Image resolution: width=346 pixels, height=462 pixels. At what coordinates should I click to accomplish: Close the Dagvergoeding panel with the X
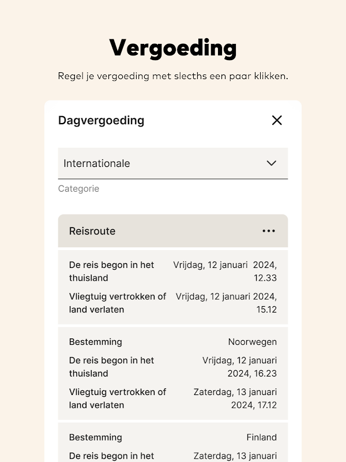point(277,120)
